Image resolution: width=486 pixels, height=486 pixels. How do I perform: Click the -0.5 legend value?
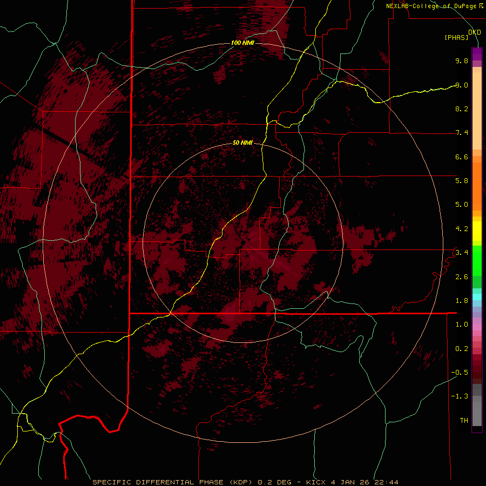[460, 372]
